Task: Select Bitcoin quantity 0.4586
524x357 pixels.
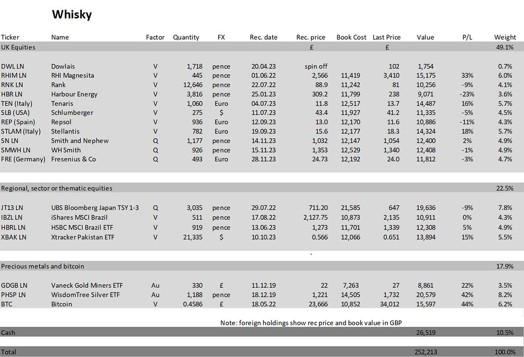Action: [x=193, y=304]
